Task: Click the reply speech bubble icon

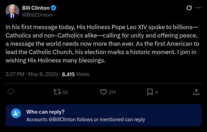Action: (11, 92)
